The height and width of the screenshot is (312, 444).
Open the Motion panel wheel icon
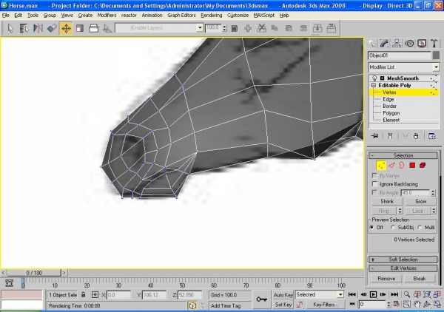[409, 44]
